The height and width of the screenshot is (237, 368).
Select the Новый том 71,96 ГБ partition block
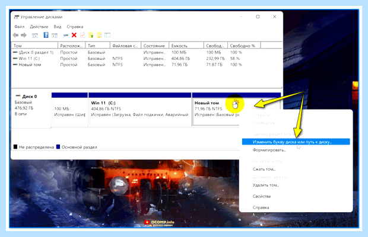tap(215, 110)
